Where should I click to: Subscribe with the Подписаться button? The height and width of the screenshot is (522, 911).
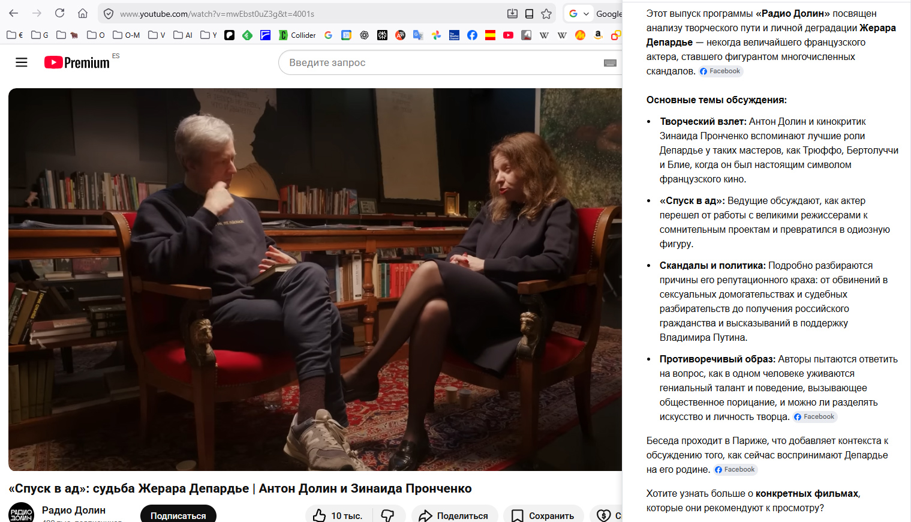[178, 515]
